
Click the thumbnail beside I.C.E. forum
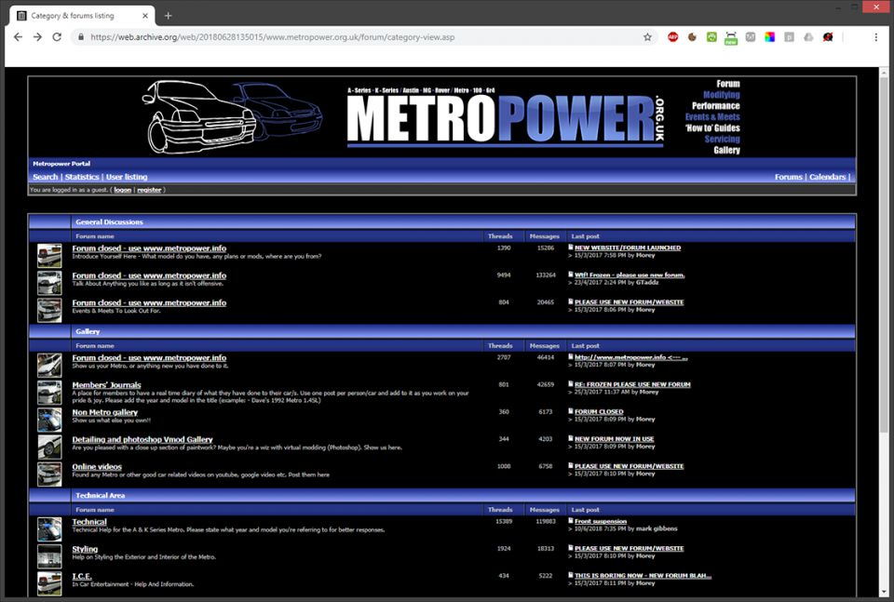[49, 583]
